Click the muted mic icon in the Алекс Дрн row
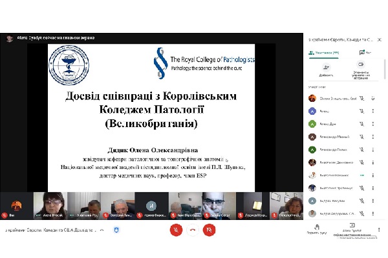Viewport: 388px width, 258px height. 361,124
